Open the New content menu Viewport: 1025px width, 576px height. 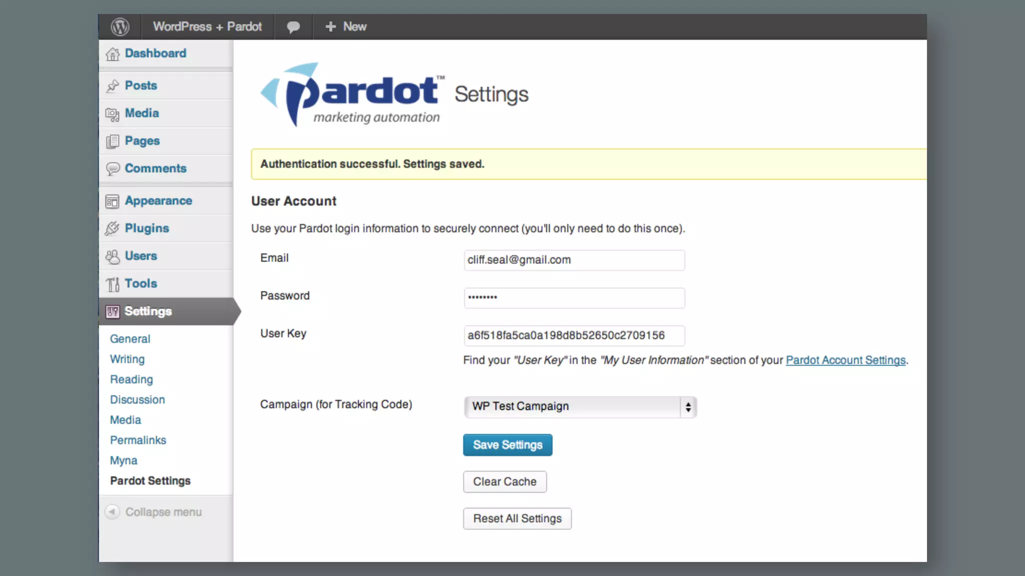[x=346, y=26]
